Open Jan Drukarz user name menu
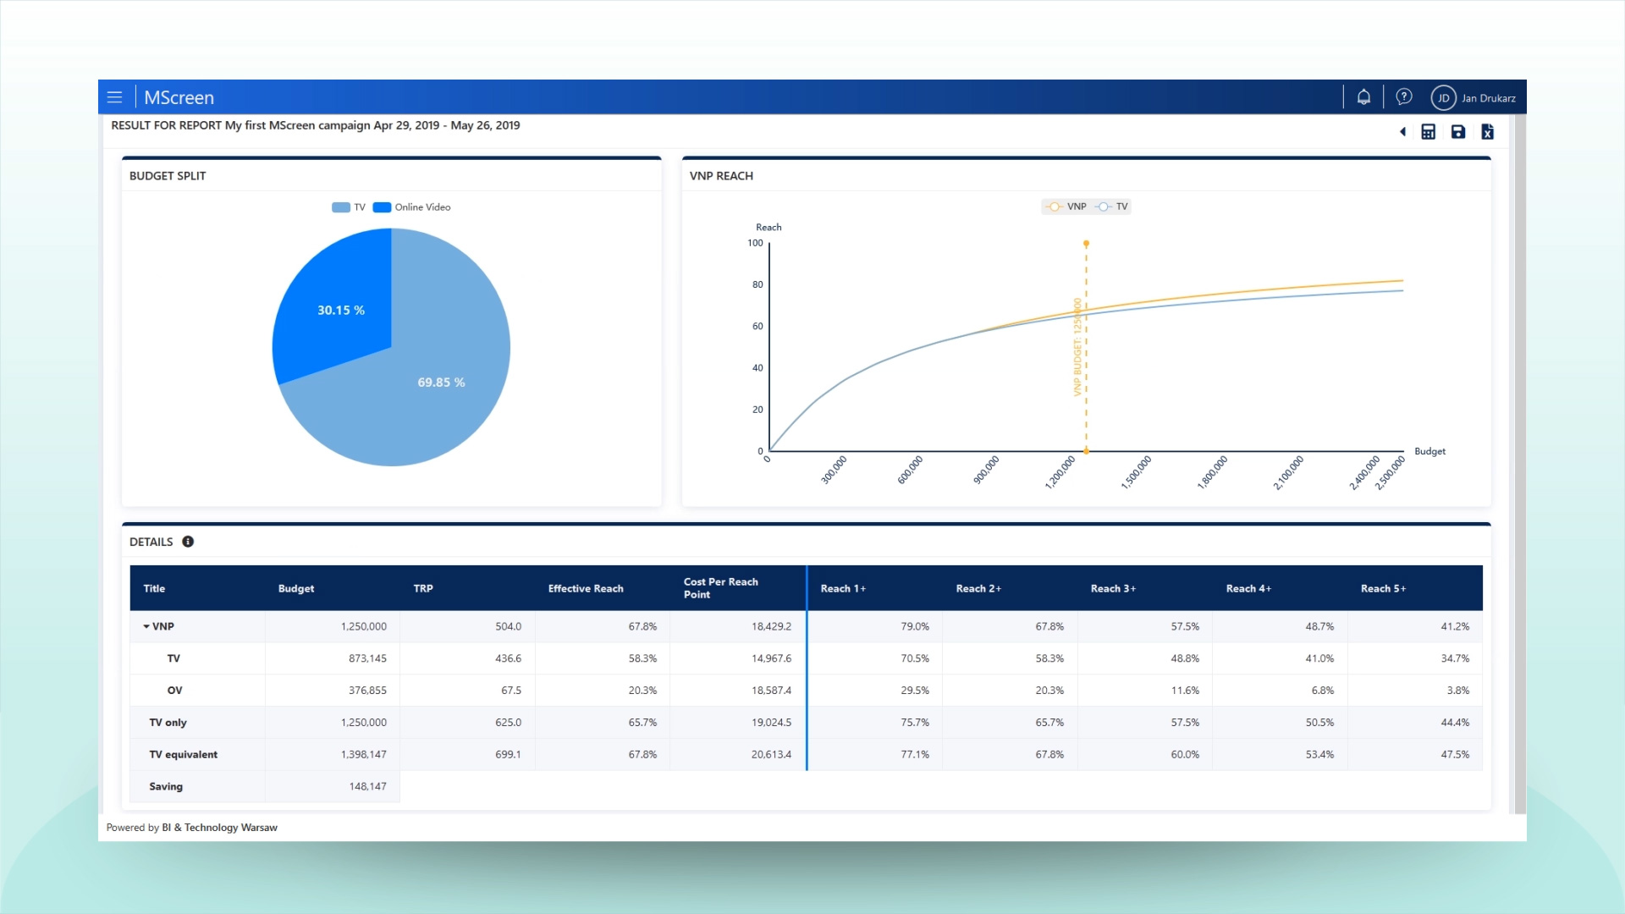The width and height of the screenshot is (1625, 914). point(1488,98)
